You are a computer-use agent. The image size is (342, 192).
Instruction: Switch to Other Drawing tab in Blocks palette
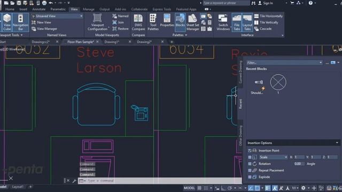(240, 135)
